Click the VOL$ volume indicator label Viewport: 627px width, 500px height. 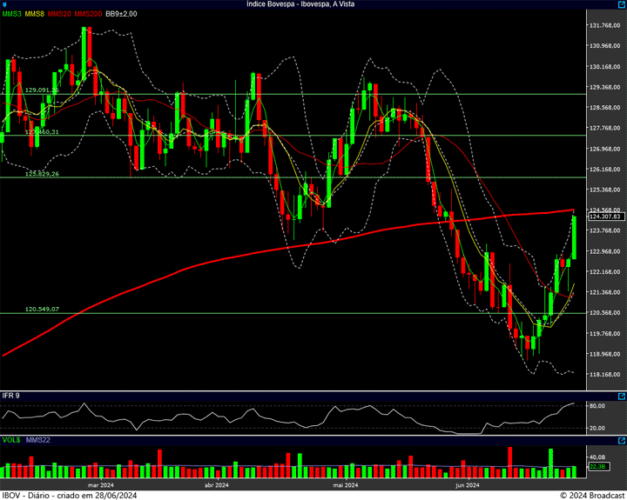(x=10, y=441)
